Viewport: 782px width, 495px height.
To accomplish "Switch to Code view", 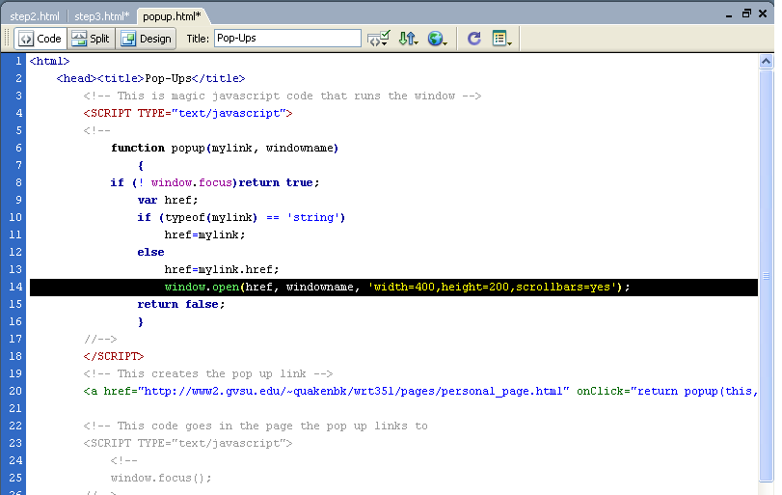I will (40, 39).
